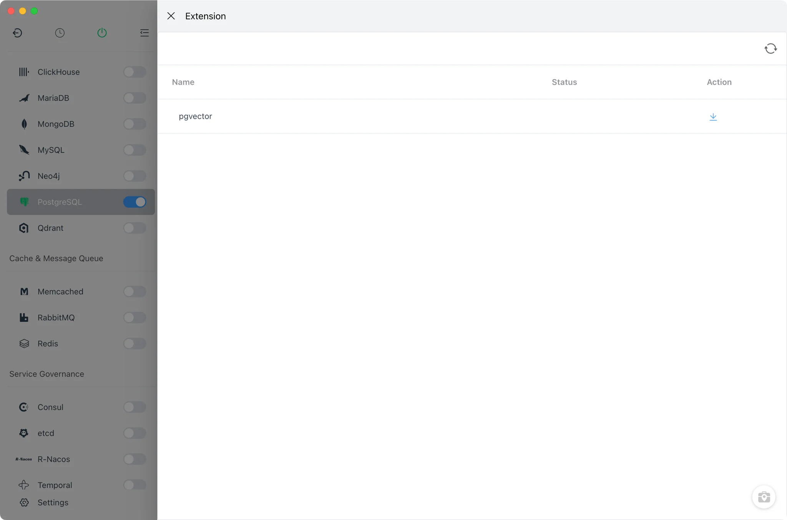The height and width of the screenshot is (520, 787).
Task: Select etcd in the sidebar
Action: 81,433
